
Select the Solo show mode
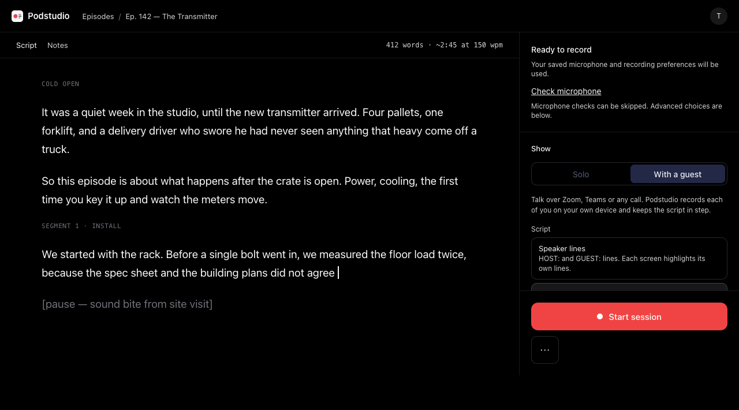581,174
